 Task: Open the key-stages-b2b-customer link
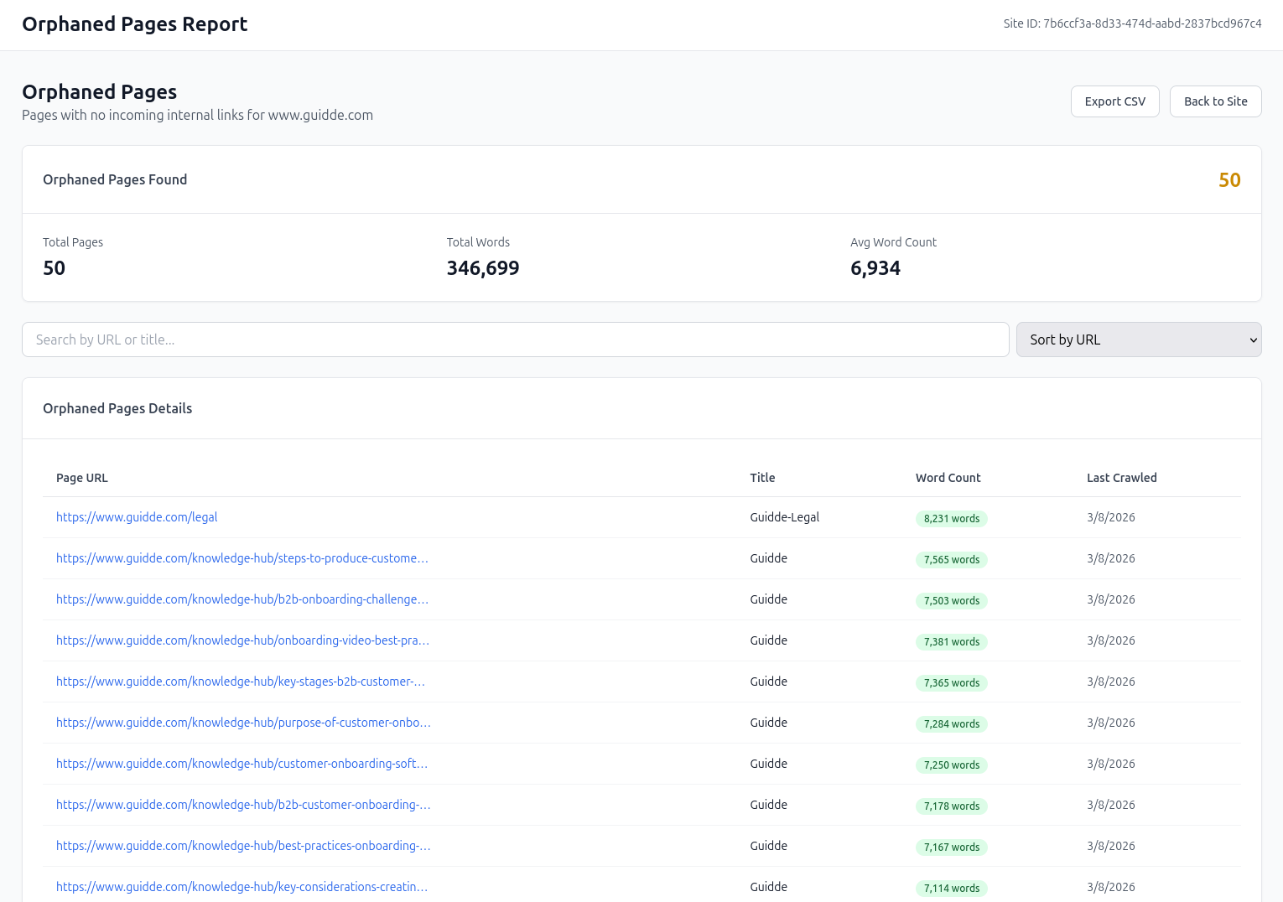click(x=241, y=682)
